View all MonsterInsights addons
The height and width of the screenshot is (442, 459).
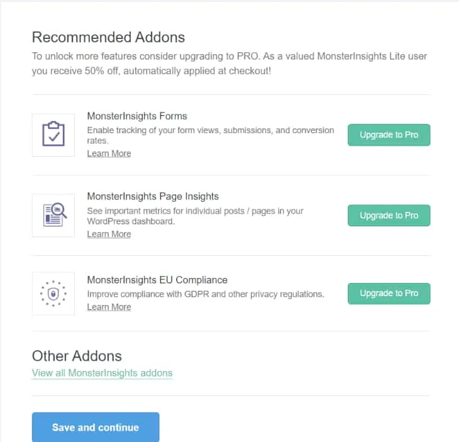pyautogui.click(x=102, y=373)
